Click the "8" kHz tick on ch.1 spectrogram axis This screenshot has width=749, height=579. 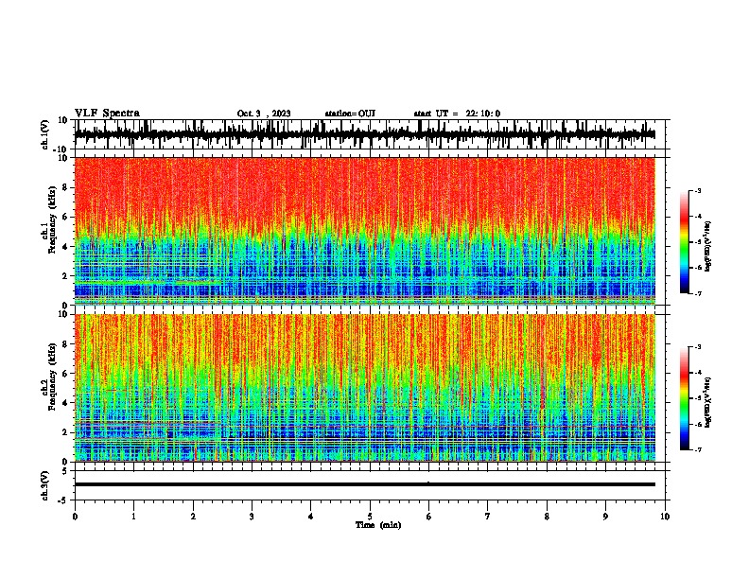(x=66, y=187)
